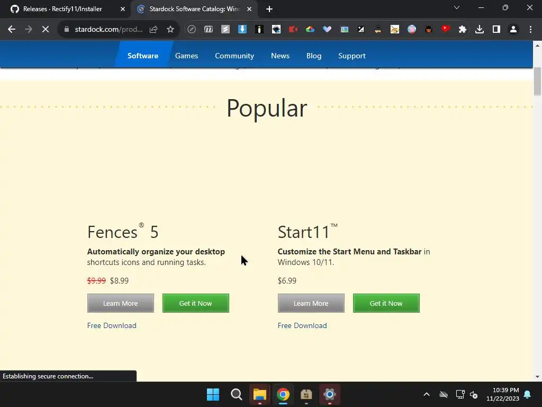Click the blue download-arrow extension
The height and width of the screenshot is (407, 542).
coord(242,30)
